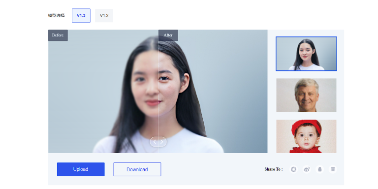
Task: Share the result to Douban
Action: coord(333,169)
